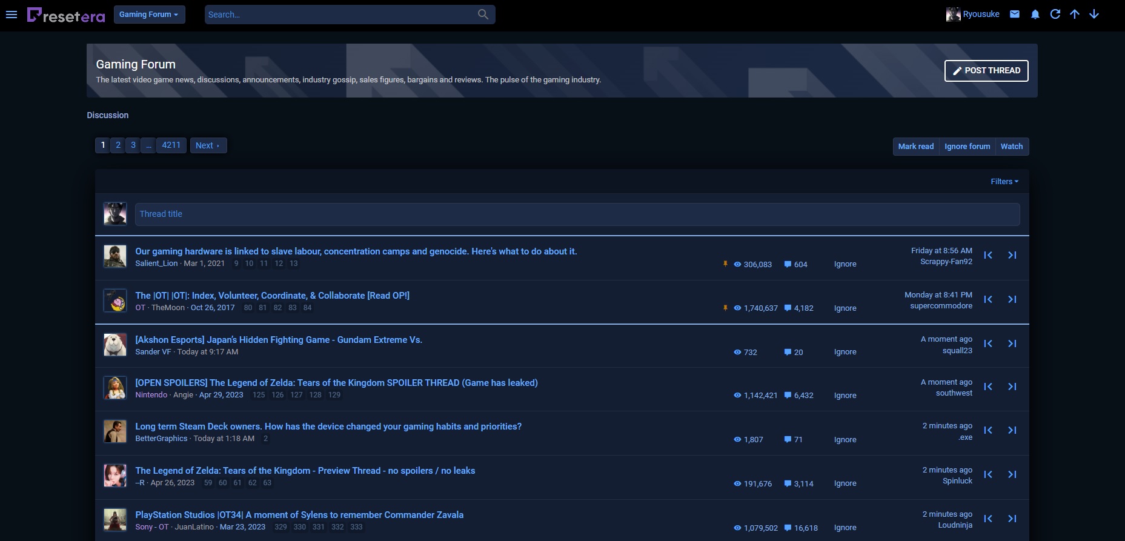Open page jump ellipsis
Screen dimensions: 1125x541
point(148,145)
